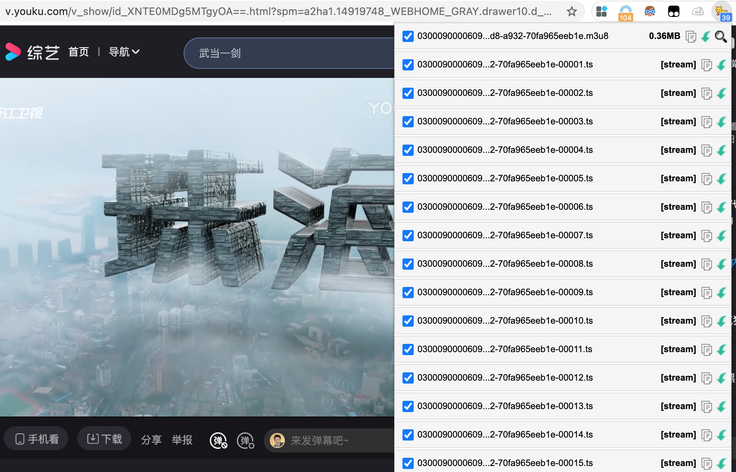736x472 pixels.
Task: Click the download icon for the m3u8 file
Action: point(706,37)
